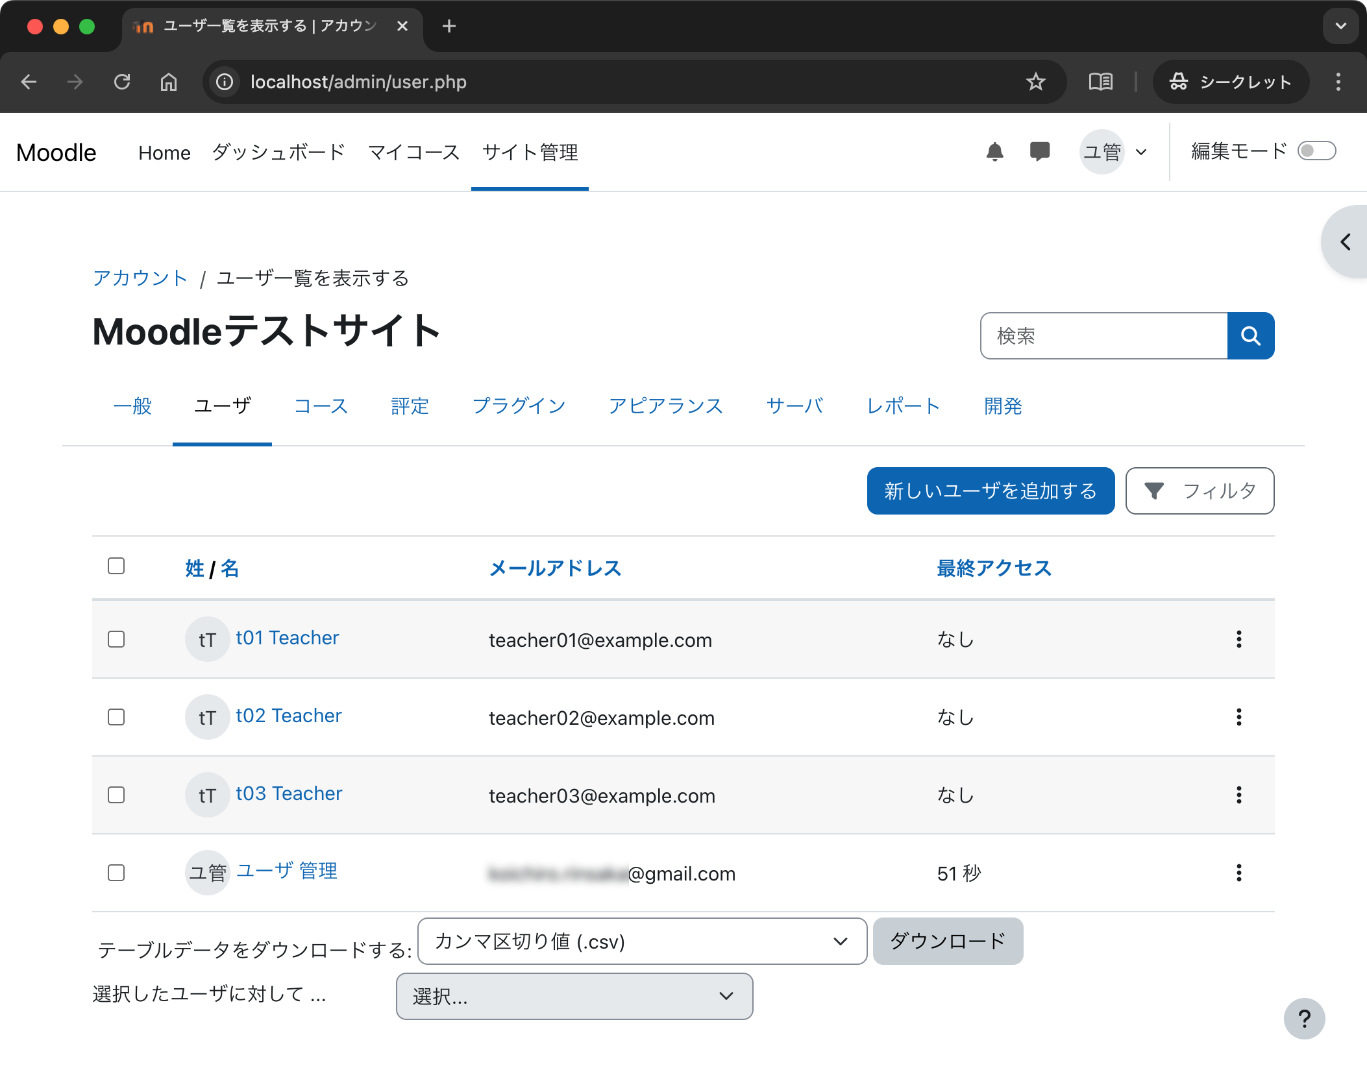Screen dimensions: 1367x1081
Task: Bookmark this page with the star icon
Action: 1035,82
